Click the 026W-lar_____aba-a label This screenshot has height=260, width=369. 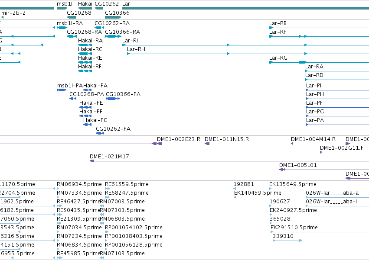(x=332, y=193)
